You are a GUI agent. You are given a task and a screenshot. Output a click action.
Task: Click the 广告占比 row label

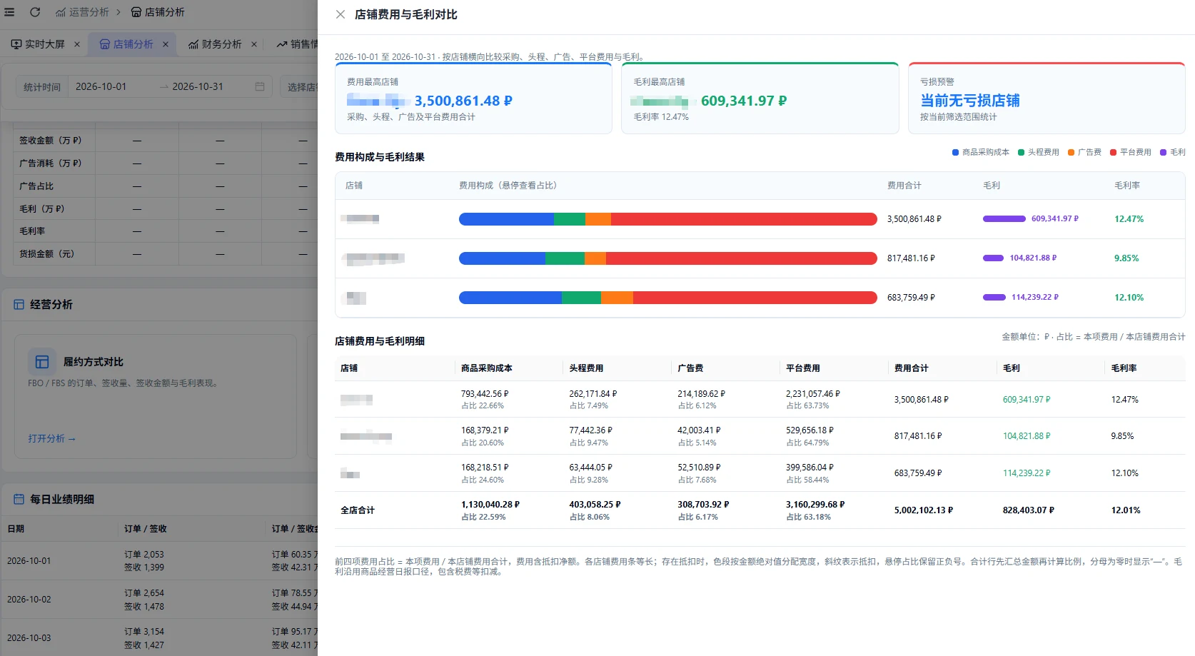(x=36, y=186)
